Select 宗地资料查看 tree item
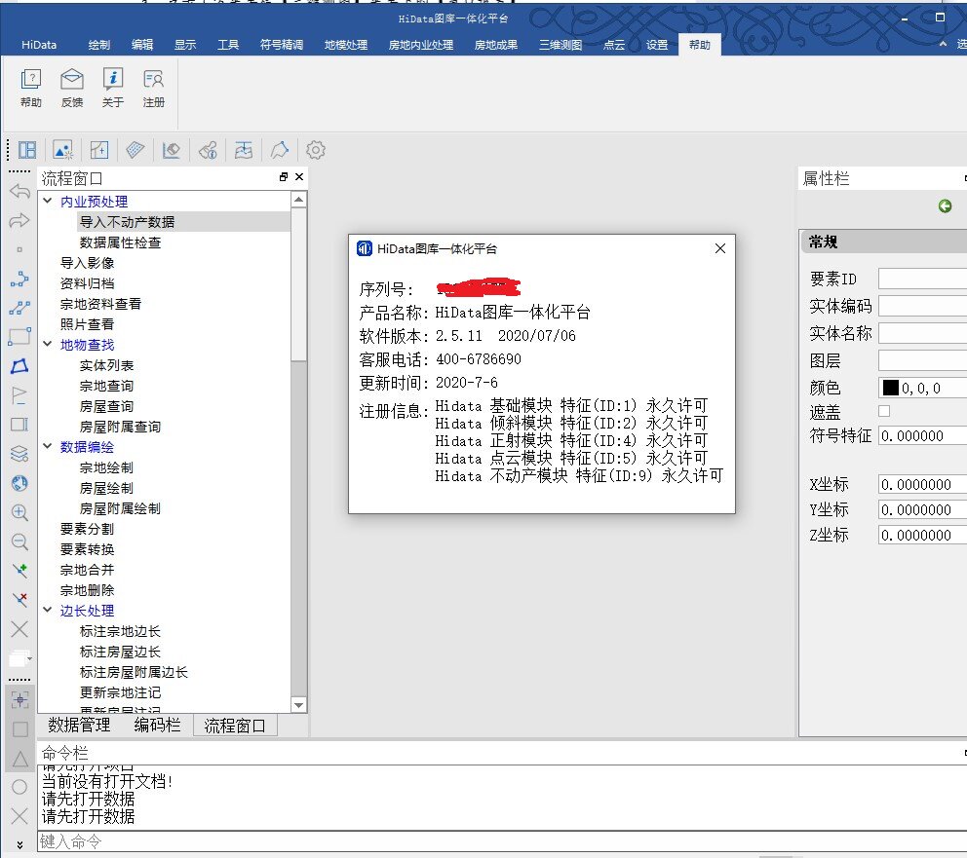967x858 pixels. pos(100,304)
